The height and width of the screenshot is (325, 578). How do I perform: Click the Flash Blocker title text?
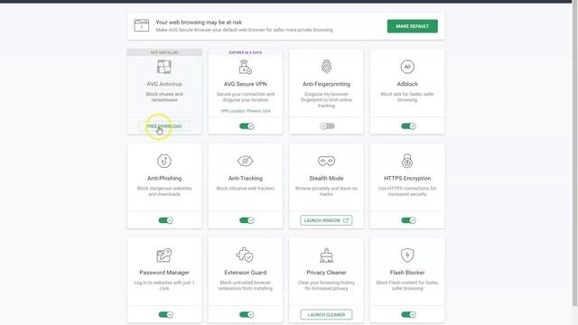pyautogui.click(x=407, y=273)
